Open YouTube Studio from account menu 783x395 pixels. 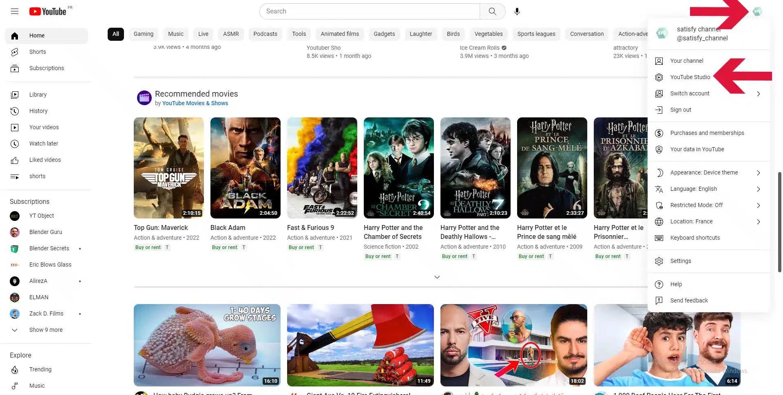tap(690, 77)
